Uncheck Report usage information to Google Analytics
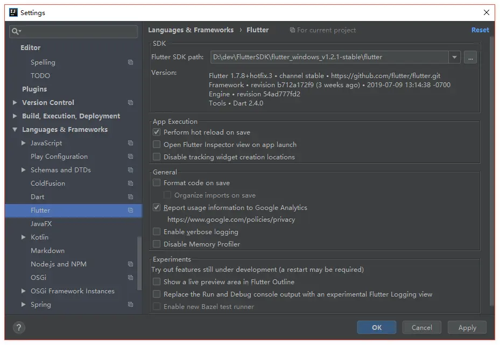Screen dimensions: 500x345 pos(157,207)
